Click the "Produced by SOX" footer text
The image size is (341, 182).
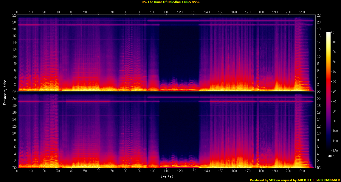(x=263, y=180)
